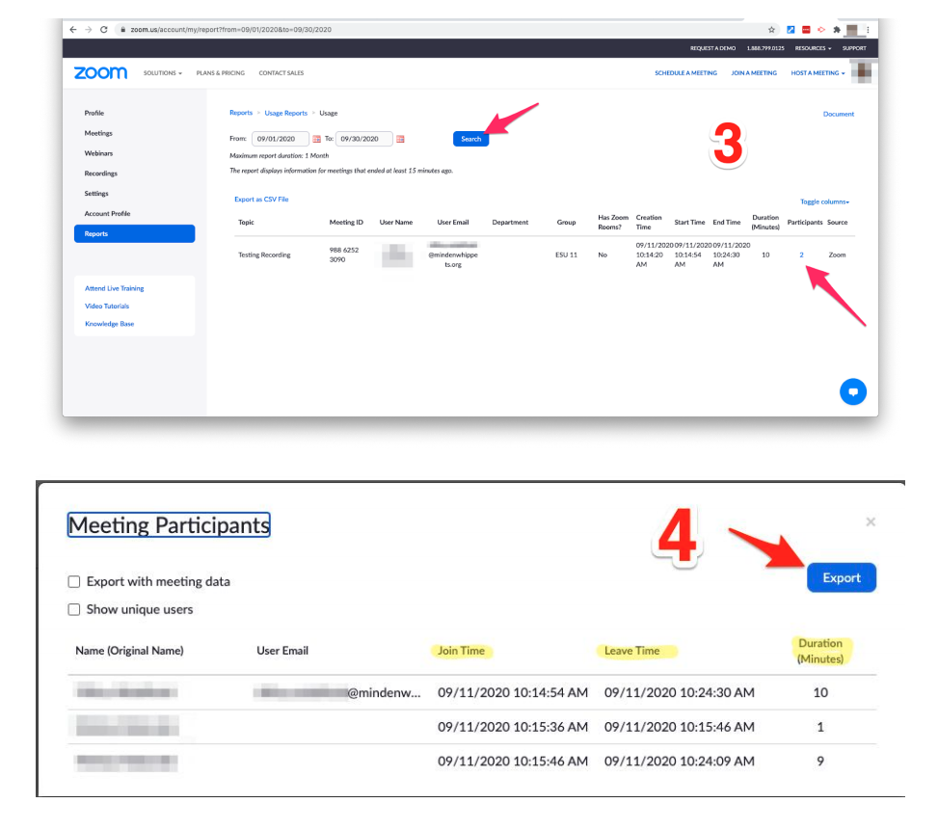This screenshot has height=830, width=938.
Task: Open the Document link
Action: tap(839, 114)
